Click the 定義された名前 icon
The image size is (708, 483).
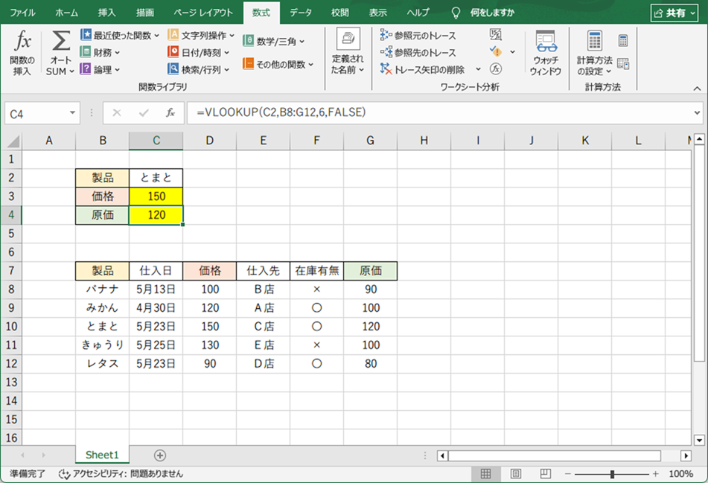pyautogui.click(x=348, y=40)
